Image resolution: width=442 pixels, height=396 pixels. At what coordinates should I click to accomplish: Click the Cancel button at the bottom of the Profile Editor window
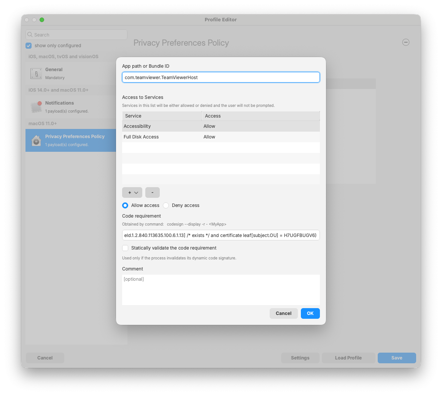(45, 358)
